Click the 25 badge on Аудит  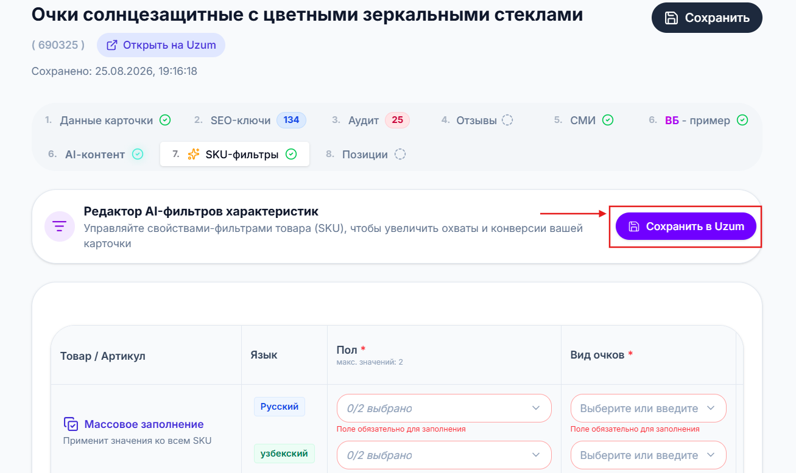tap(397, 120)
